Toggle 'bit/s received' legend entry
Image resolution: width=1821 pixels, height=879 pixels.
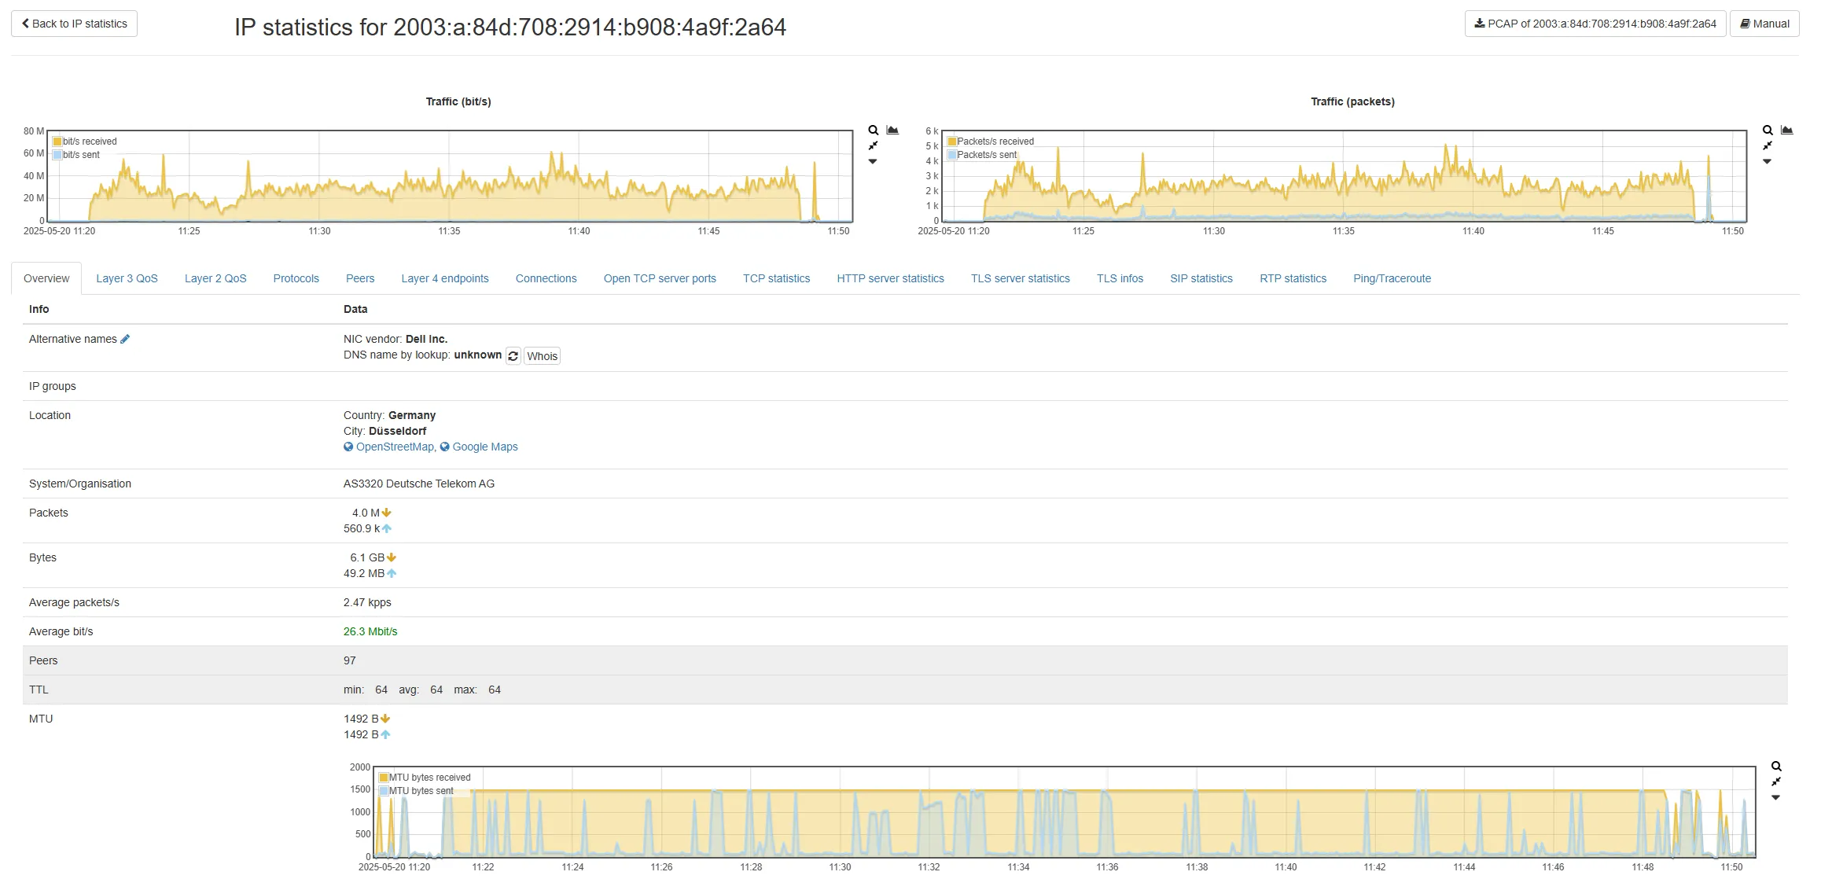[89, 142]
